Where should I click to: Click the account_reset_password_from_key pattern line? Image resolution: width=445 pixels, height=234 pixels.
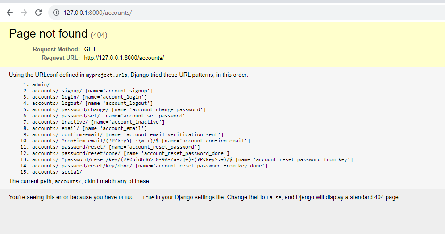pos(192,159)
